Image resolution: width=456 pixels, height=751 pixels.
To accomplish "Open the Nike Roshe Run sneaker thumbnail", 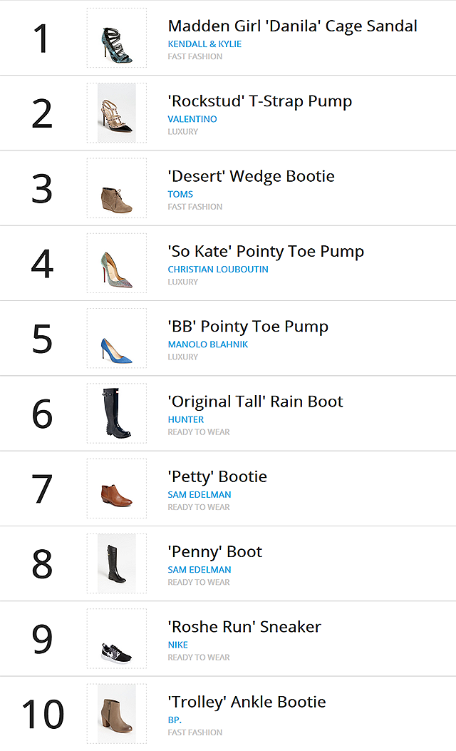I will click(x=117, y=639).
